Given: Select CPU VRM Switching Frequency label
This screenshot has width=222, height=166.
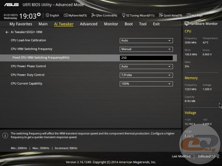Looking at the screenshot, I should coord(32,49).
